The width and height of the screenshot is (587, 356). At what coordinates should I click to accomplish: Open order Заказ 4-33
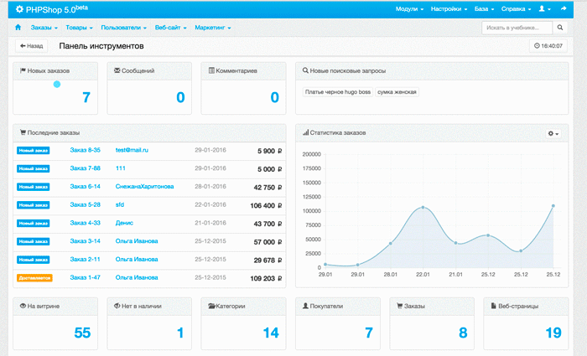click(85, 223)
